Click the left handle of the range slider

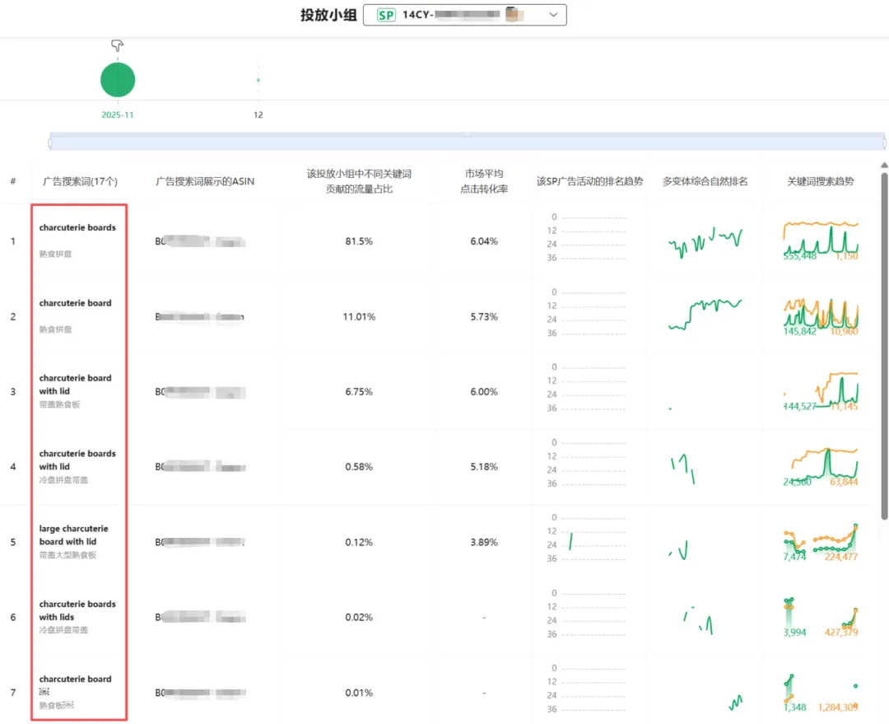point(50,143)
